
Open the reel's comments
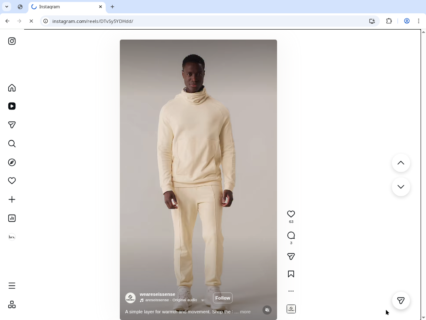point(291,236)
